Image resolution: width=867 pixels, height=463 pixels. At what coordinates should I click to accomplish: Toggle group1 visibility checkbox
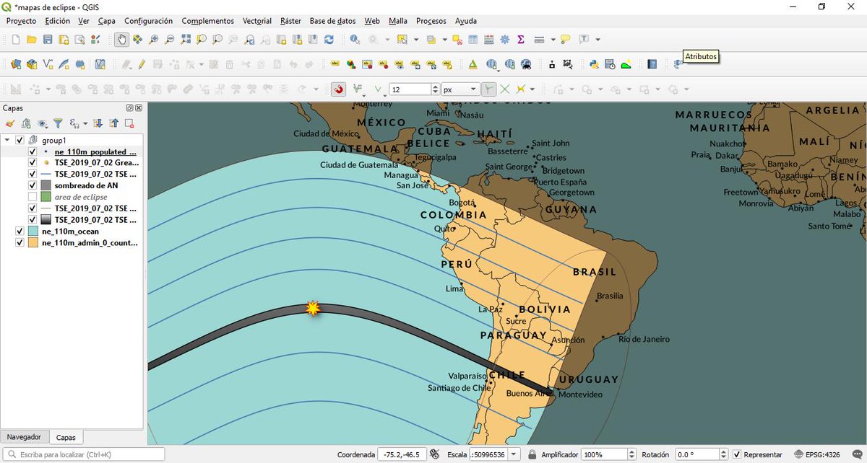tap(20, 140)
